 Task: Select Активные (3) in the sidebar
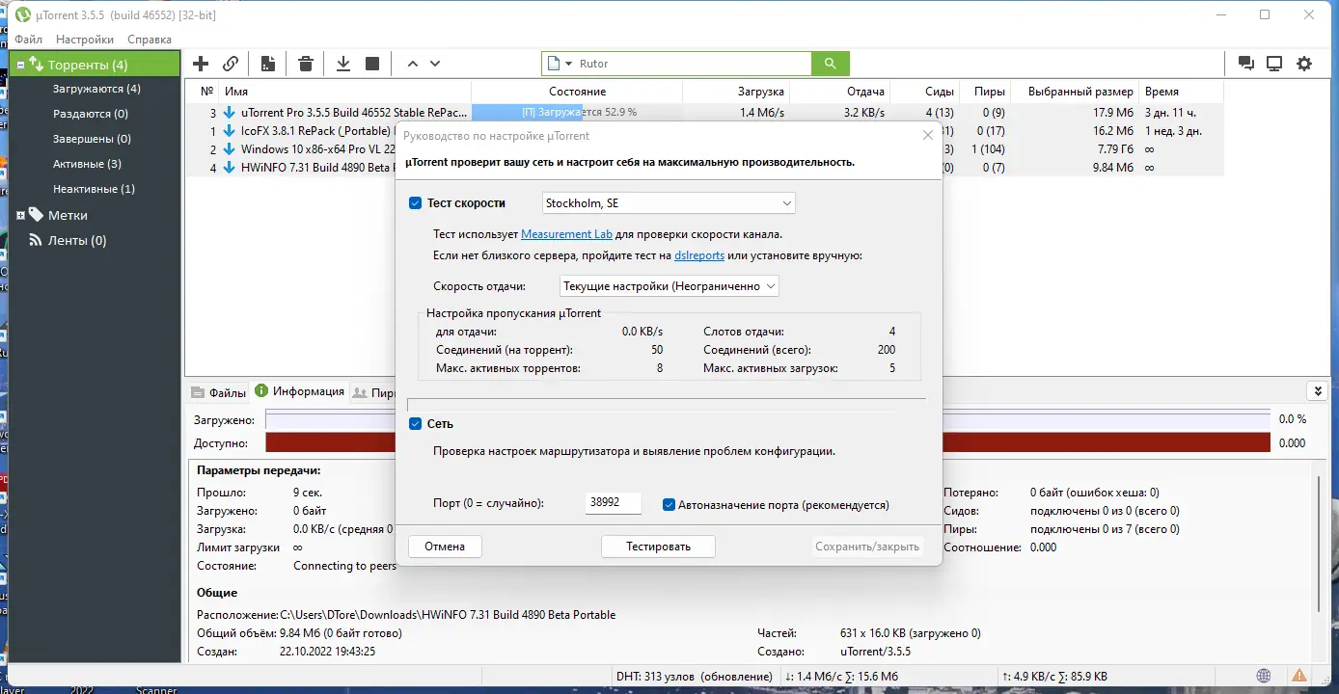point(87,164)
